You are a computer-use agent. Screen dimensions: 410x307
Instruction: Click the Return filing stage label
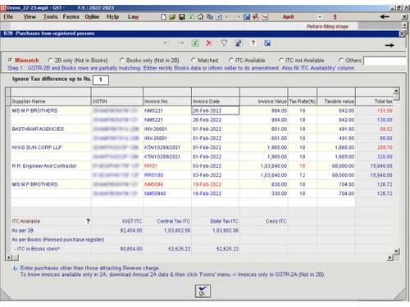tap(327, 26)
